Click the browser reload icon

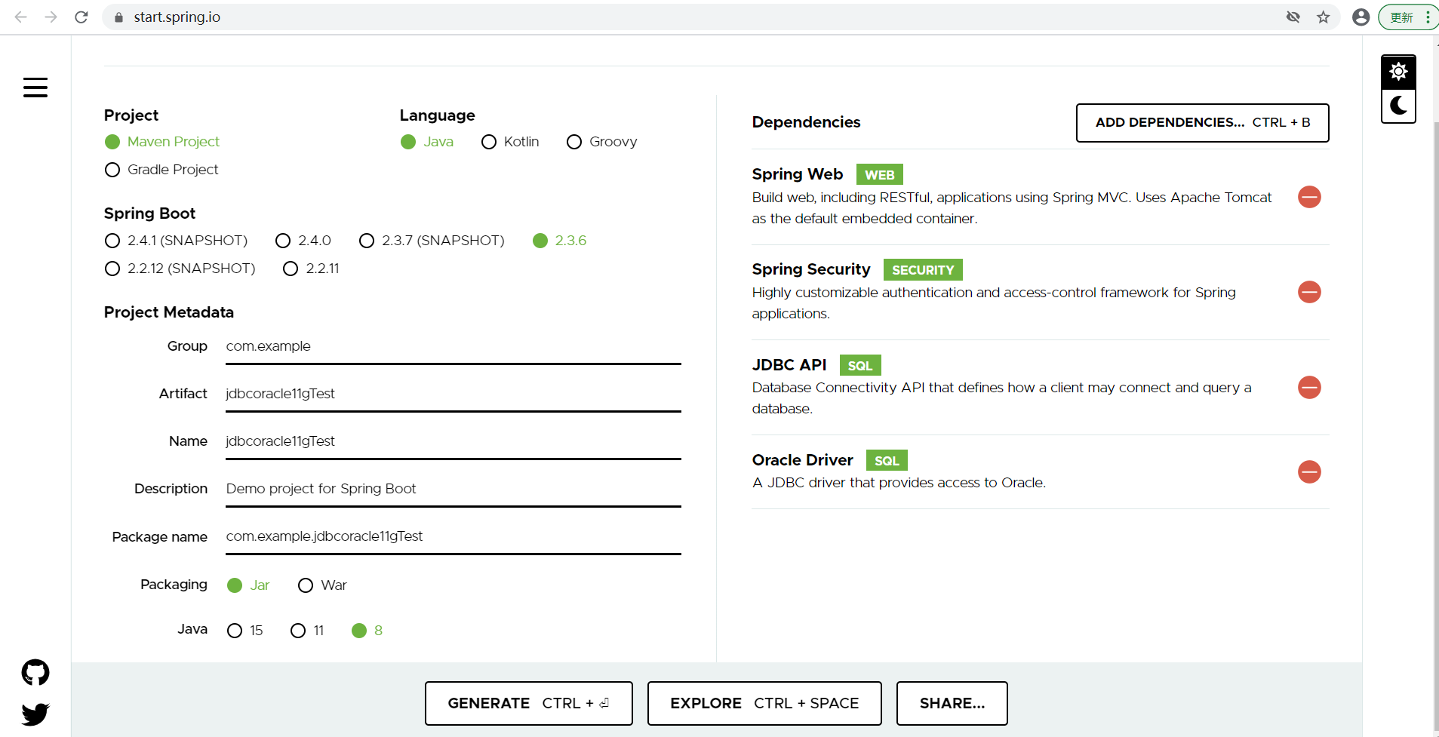click(81, 17)
